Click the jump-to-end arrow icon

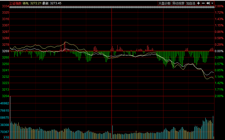(x=208, y=3)
